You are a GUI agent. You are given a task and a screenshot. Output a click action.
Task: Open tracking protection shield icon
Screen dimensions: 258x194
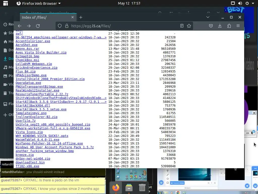(x=60, y=26)
